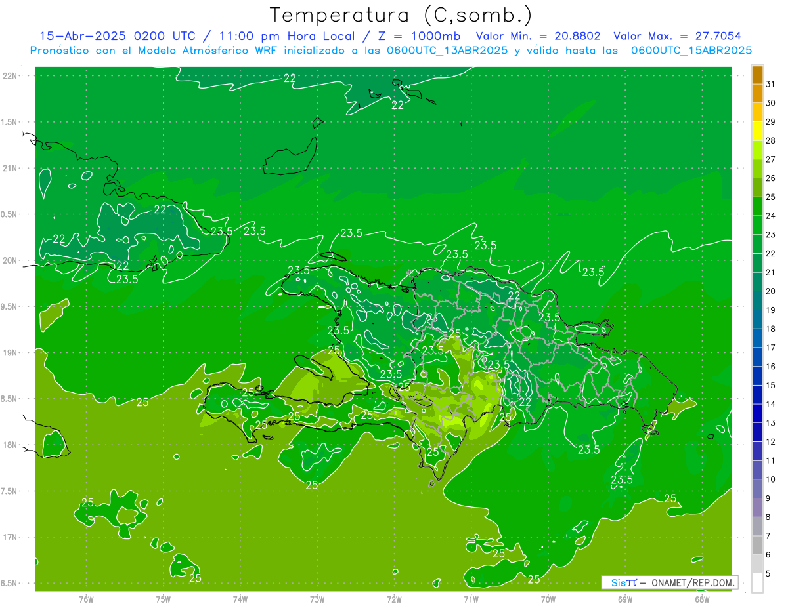The width and height of the screenshot is (788, 608).
Task: Click the latitude axis label '20N'
Action: (10, 260)
